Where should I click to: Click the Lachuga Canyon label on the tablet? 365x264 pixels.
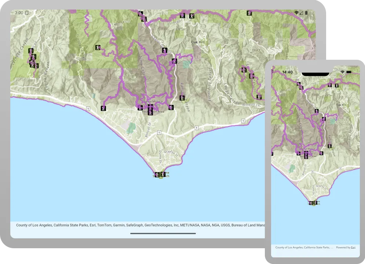(19, 51)
